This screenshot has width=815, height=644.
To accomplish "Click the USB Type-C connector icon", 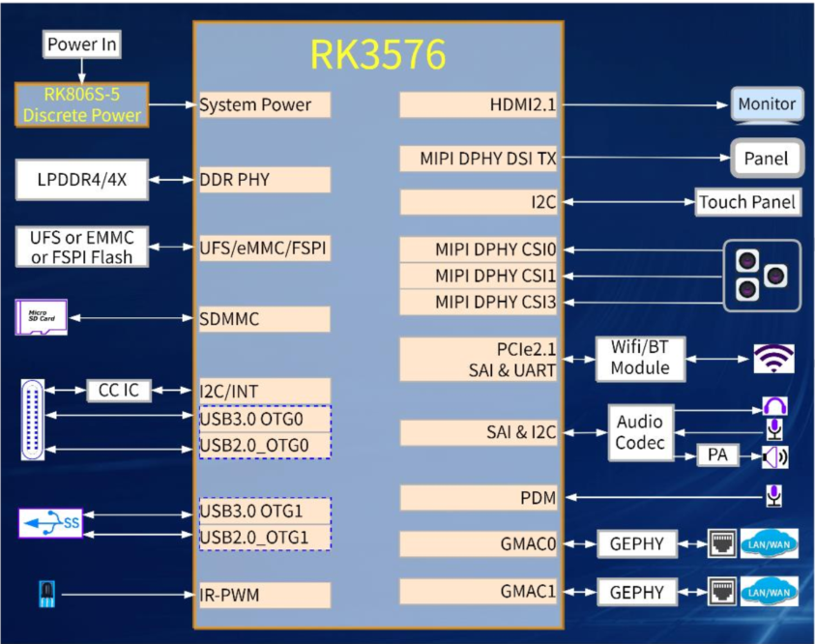I will tap(32, 420).
